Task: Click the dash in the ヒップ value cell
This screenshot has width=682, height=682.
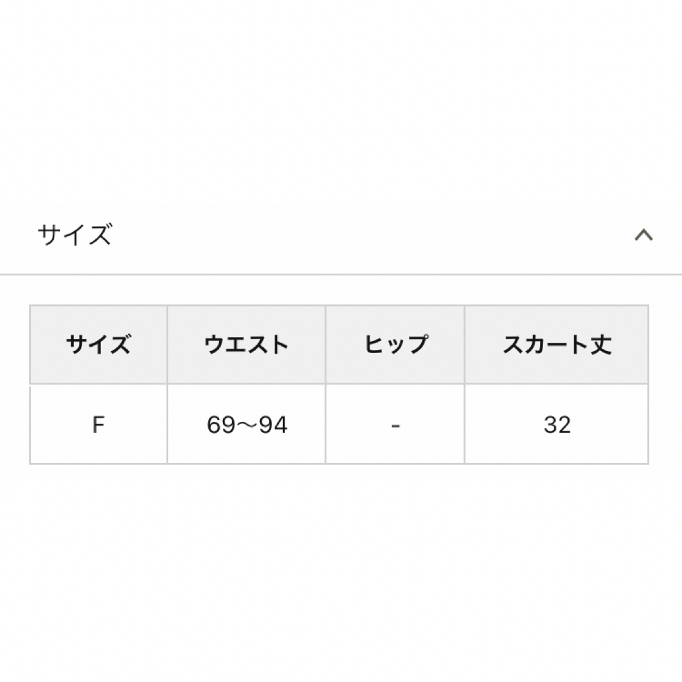Action: (x=395, y=425)
